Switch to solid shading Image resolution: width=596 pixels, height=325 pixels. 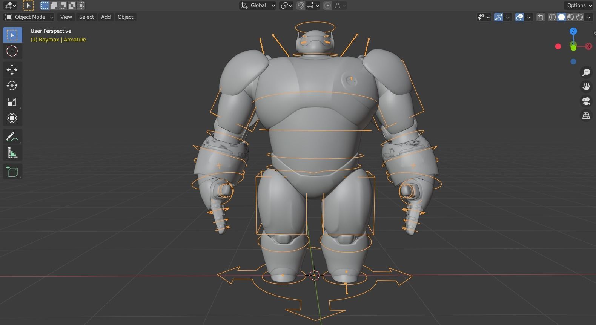561,17
